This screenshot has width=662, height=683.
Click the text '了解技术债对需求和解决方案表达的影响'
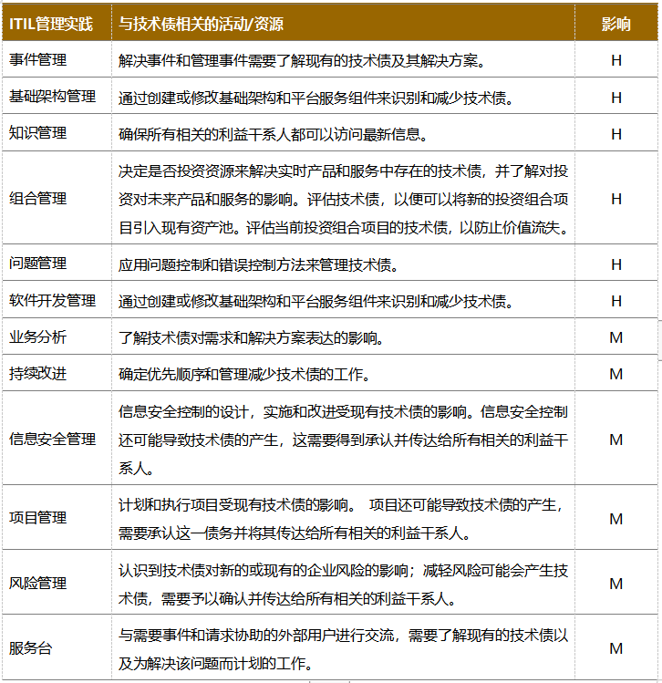click(252, 337)
